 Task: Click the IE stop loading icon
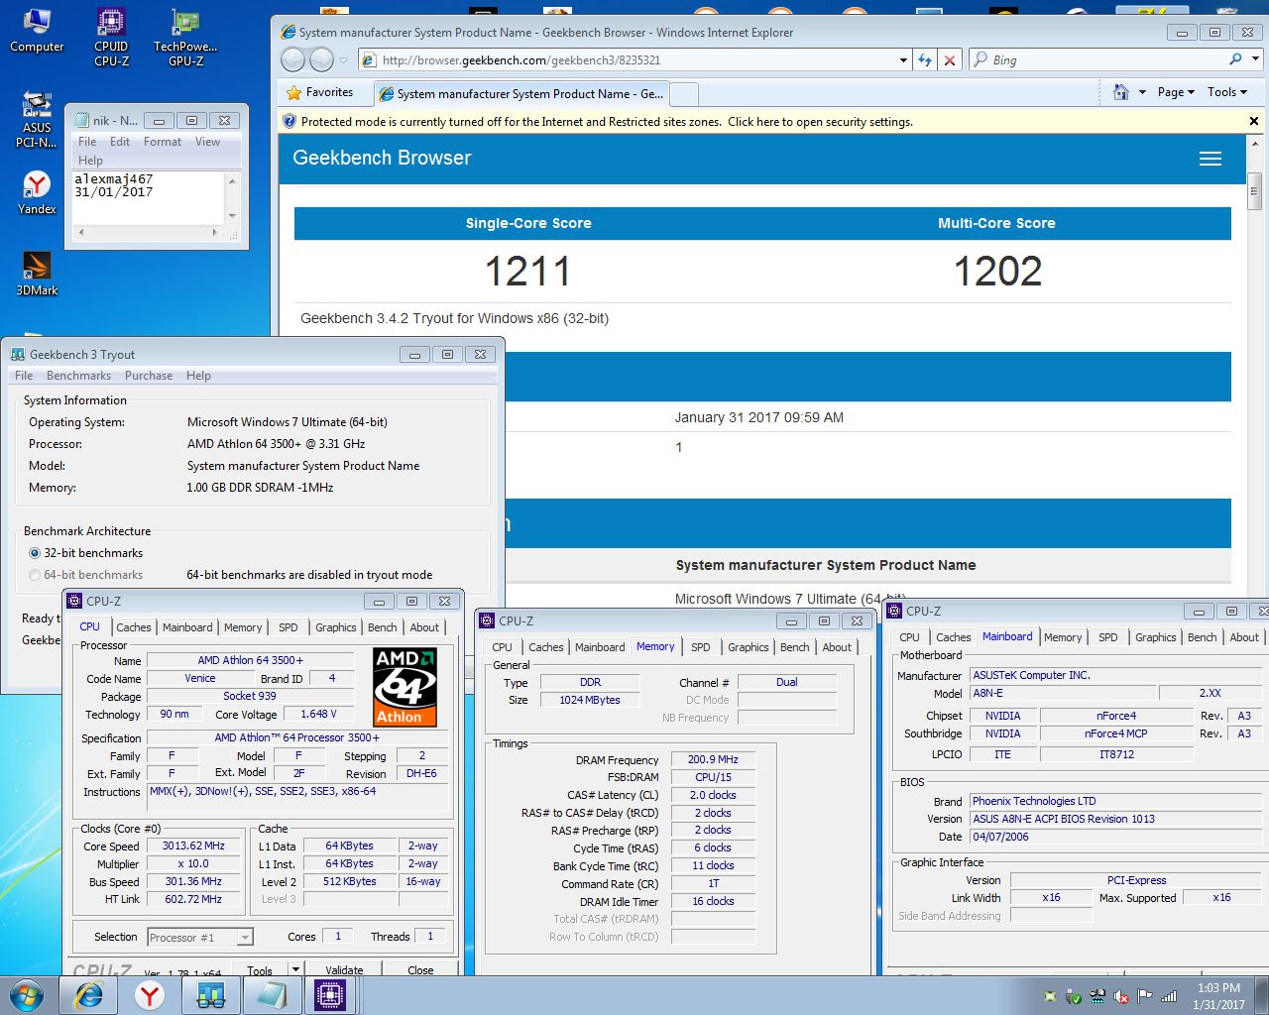(950, 60)
